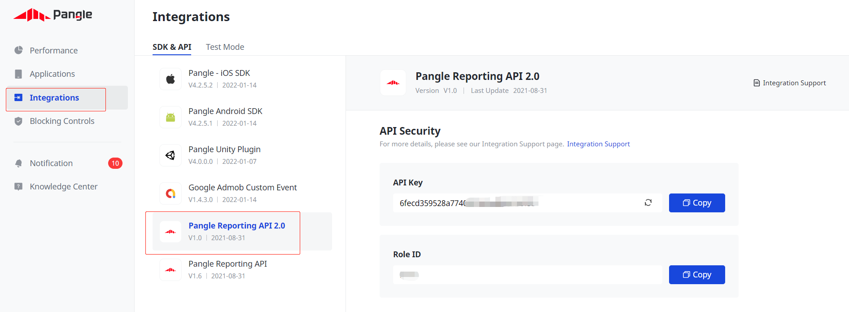This screenshot has width=849, height=312.
Task: Copy the API Key
Action: coord(696,202)
